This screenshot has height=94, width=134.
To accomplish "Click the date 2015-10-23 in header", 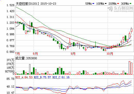I will (x=48, y=4).
